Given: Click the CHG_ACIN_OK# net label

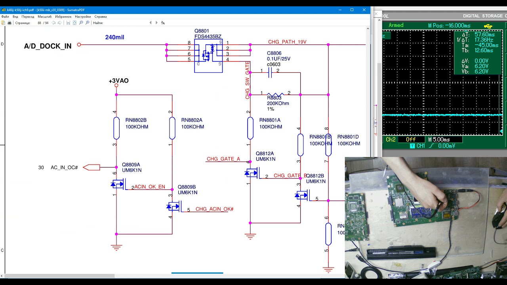Looking at the screenshot, I should coord(214,209).
